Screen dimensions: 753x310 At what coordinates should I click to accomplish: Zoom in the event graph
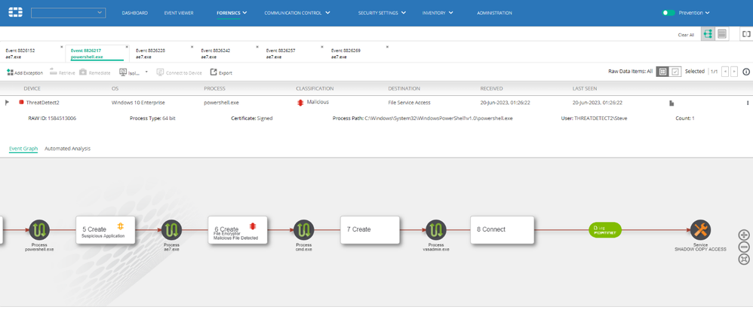744,235
